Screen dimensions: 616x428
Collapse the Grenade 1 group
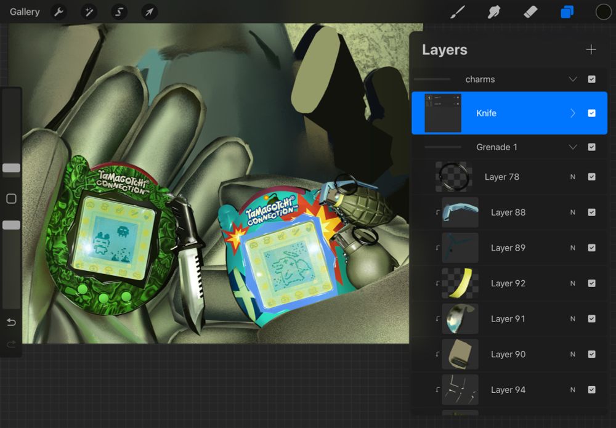coord(573,147)
